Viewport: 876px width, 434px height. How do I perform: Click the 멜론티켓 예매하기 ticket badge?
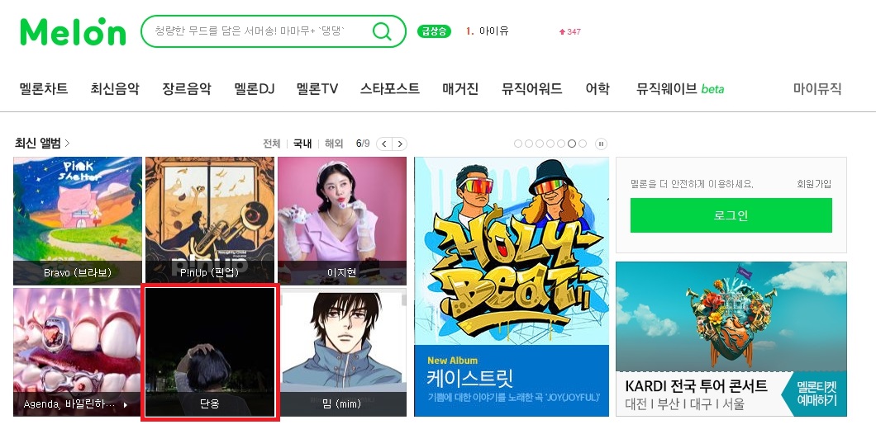pos(816,394)
